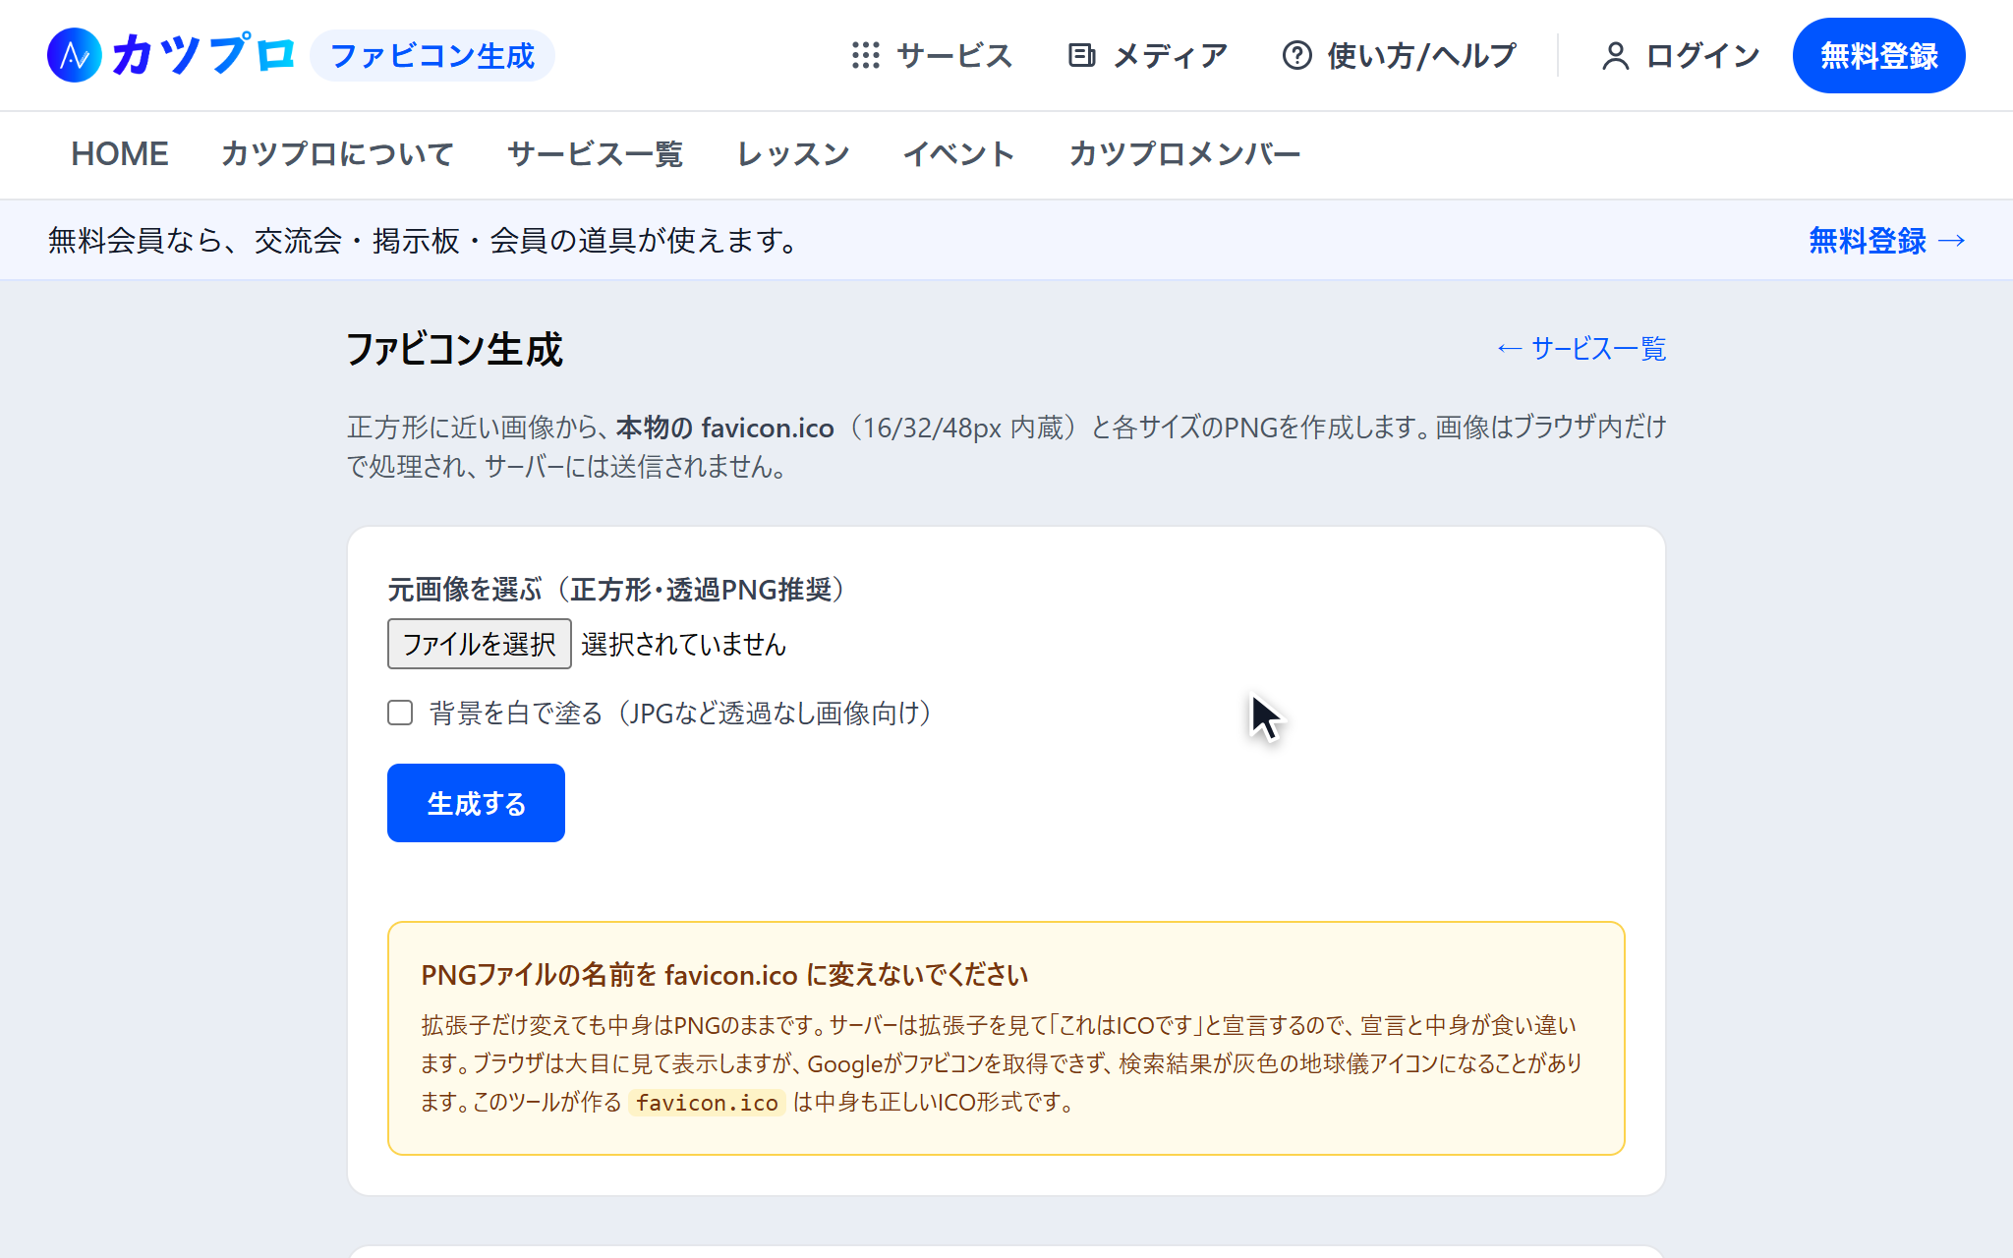Select the レッスン nav item

tap(793, 154)
